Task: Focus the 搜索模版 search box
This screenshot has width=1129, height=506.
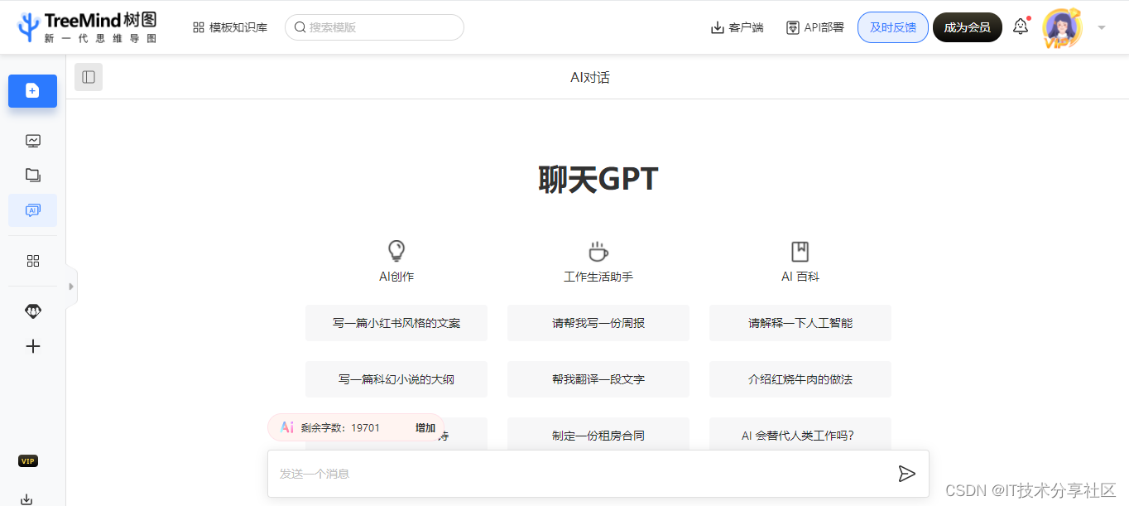Action: 374,27
